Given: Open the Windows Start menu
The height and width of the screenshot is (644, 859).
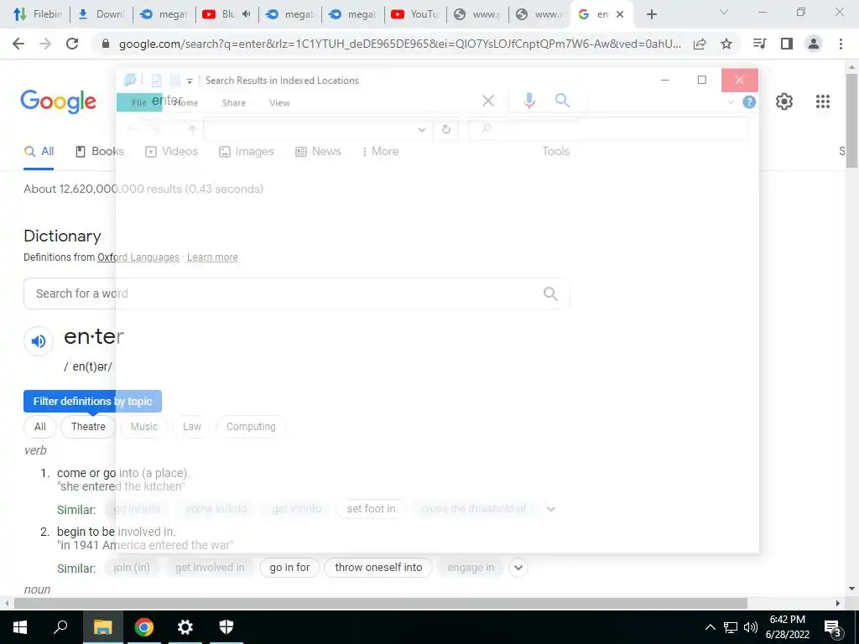Looking at the screenshot, I should (x=20, y=627).
